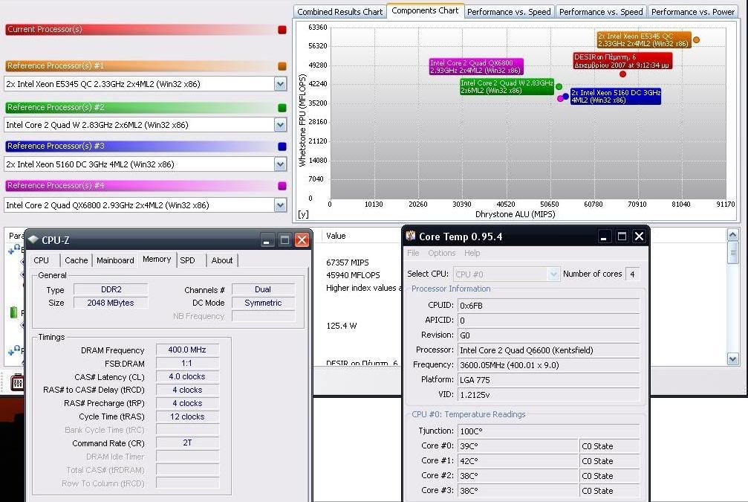This screenshot has width=748, height=502.
Task: Click the red DESIR current result data point
Action: tap(622, 74)
